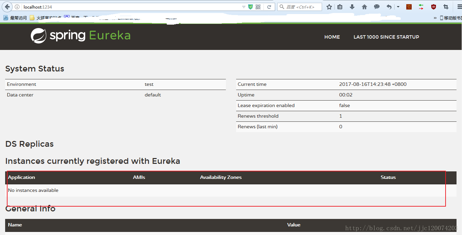This screenshot has height=235, width=462.
Task: Open LAST 1000 SINCE STARTUP link
Action: tap(386, 37)
